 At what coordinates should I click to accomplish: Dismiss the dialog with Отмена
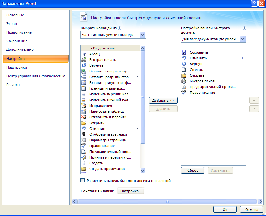click(252, 210)
